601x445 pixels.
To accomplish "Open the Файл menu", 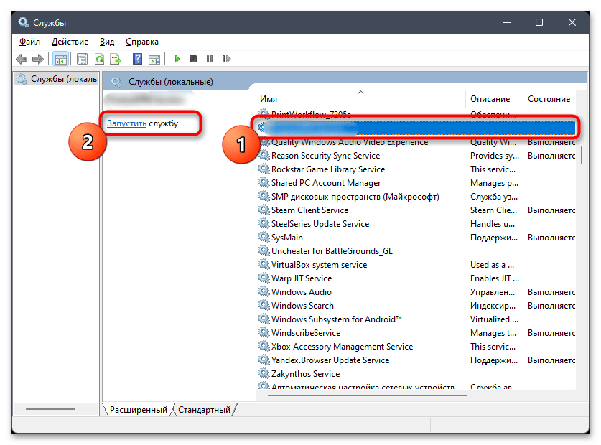I will click(30, 42).
